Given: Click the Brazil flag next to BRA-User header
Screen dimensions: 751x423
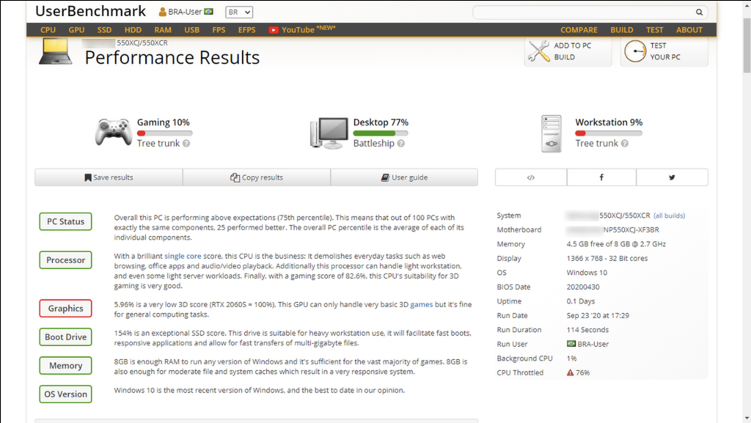Looking at the screenshot, I should (208, 12).
